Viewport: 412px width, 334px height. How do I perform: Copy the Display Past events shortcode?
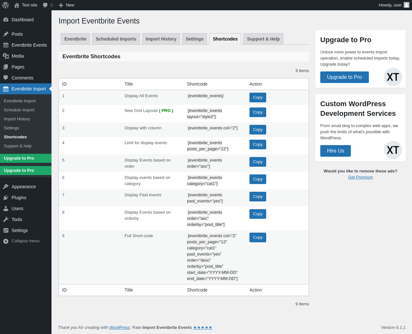tap(258, 197)
